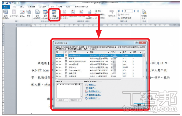Uncheck the checkbox for row with zip 11493

(x=66, y=67)
